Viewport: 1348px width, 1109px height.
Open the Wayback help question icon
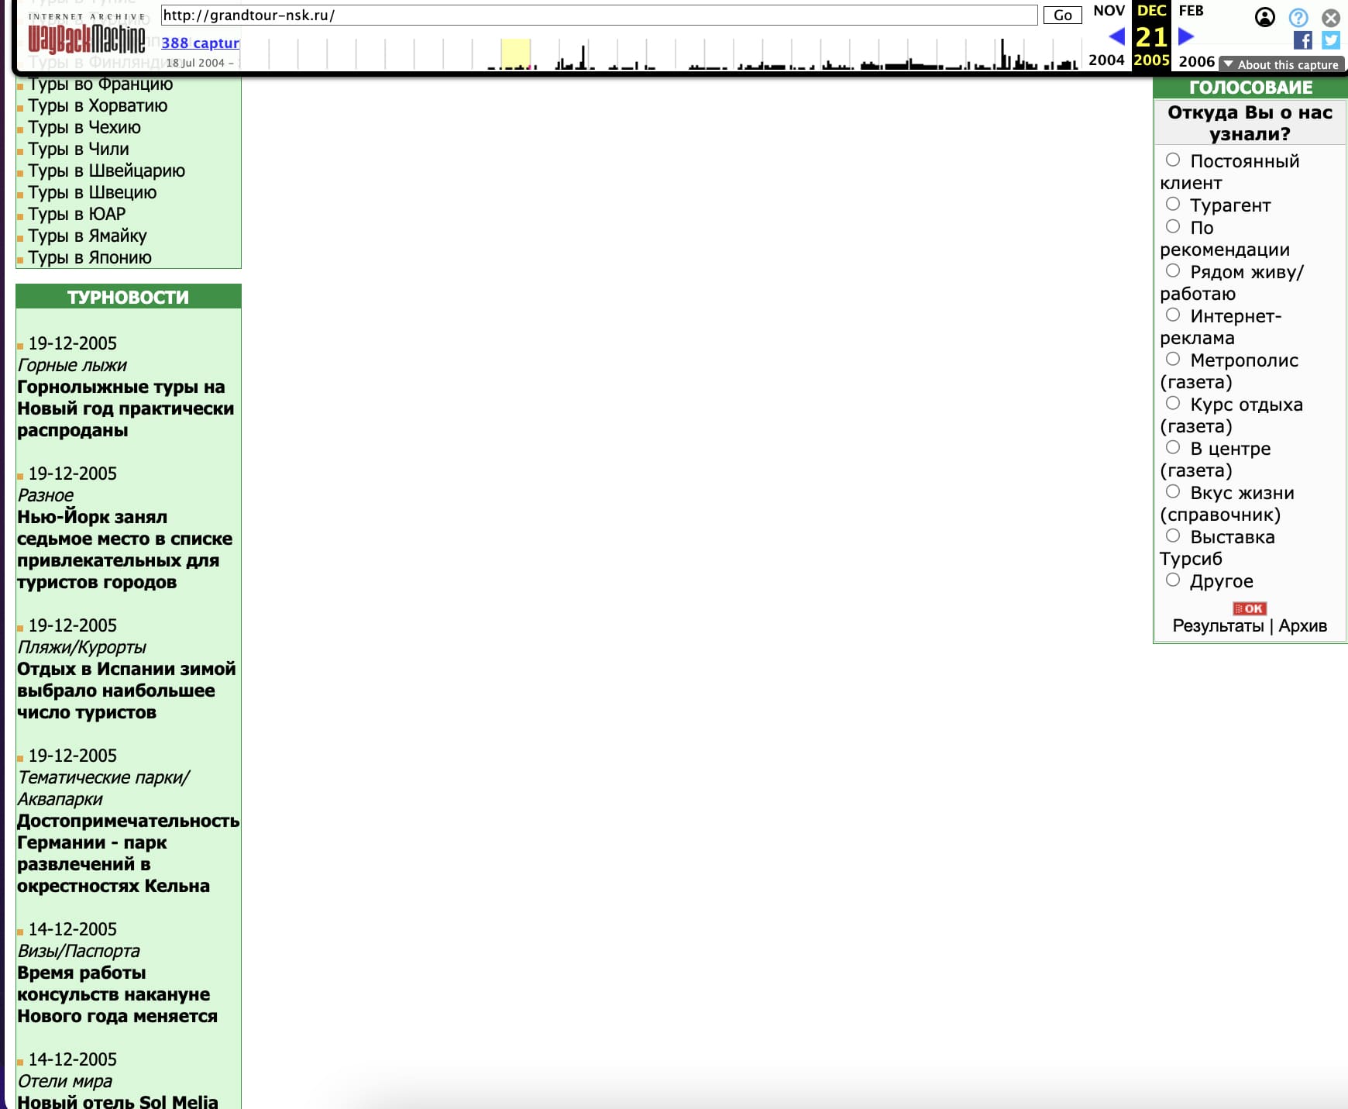coord(1298,17)
